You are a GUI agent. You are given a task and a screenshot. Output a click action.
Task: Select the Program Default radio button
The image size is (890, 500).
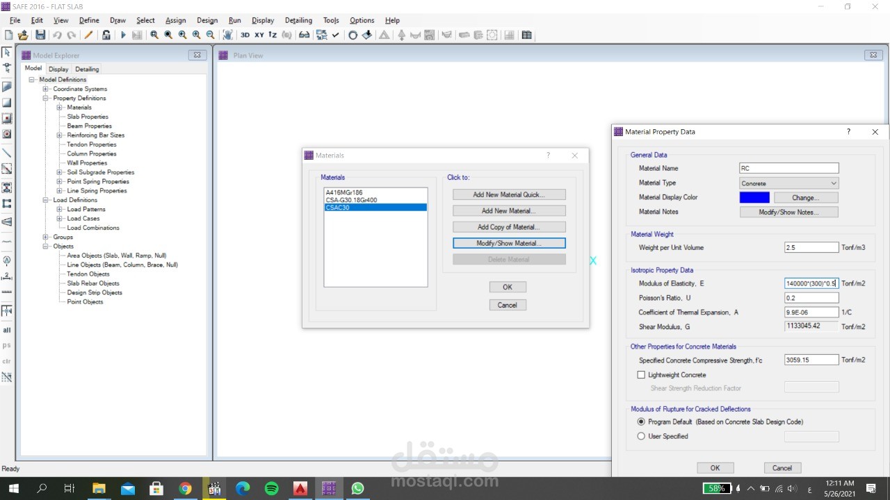pyautogui.click(x=641, y=422)
